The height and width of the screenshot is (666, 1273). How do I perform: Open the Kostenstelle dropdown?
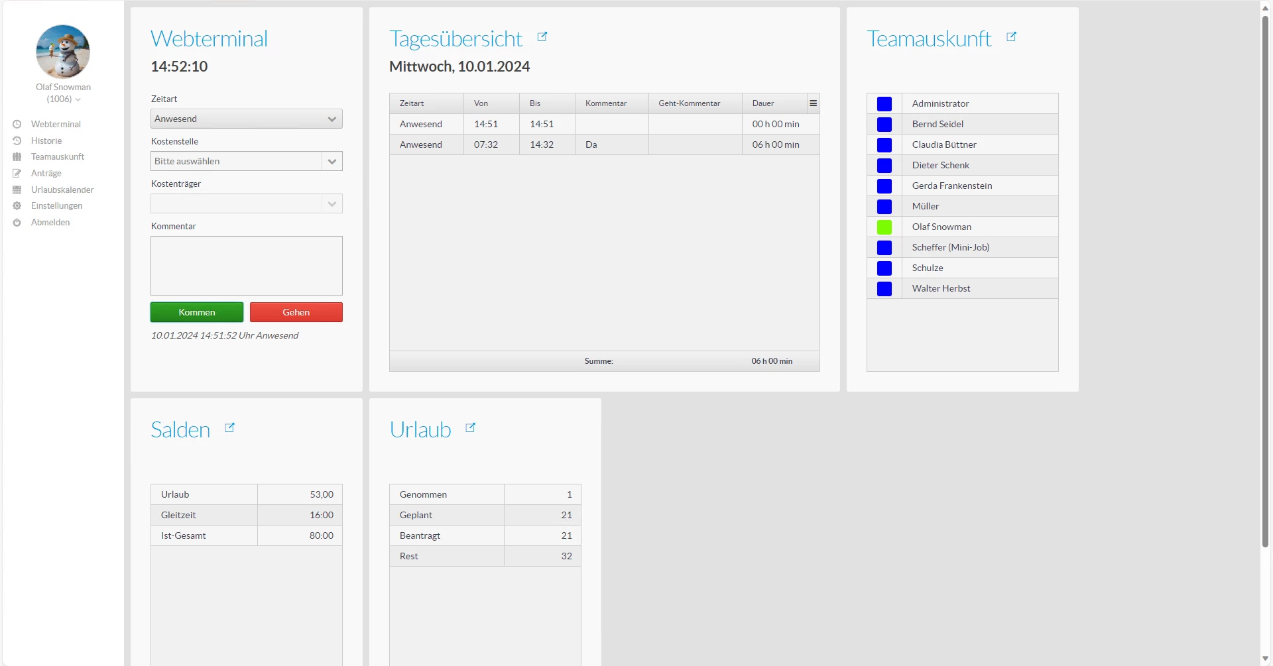pyautogui.click(x=332, y=162)
